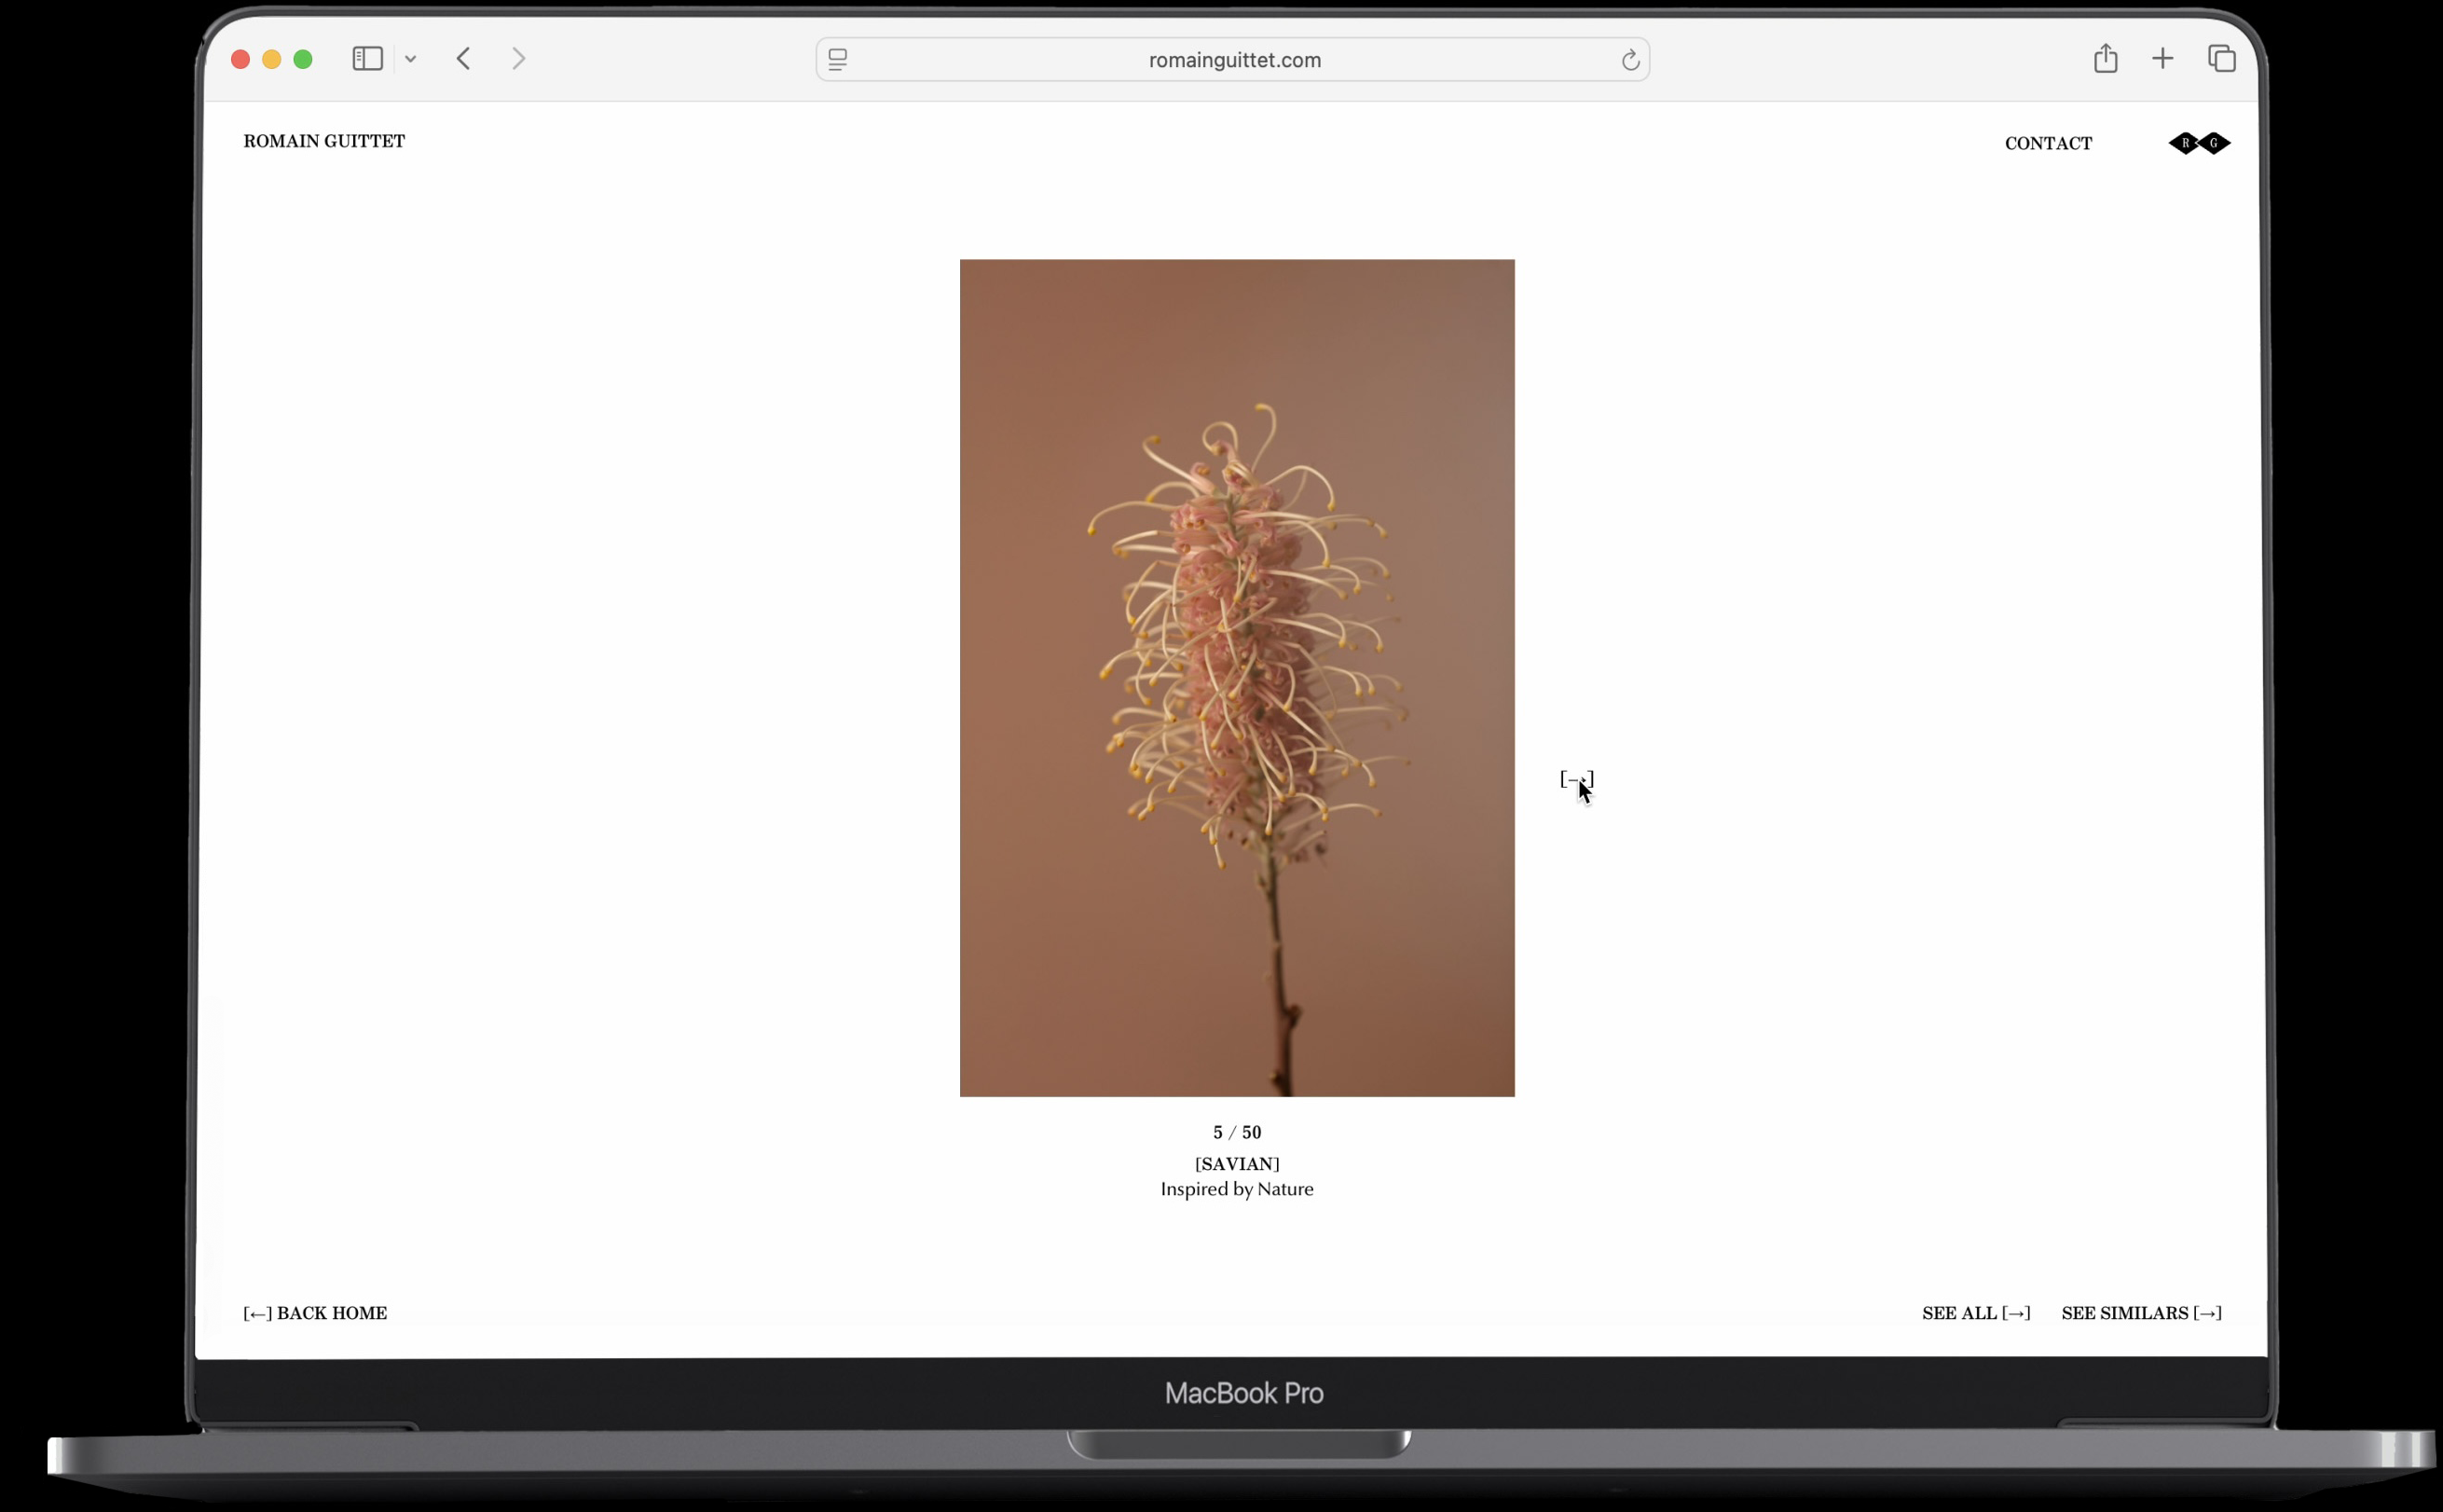The height and width of the screenshot is (1512, 2443).
Task: Click the Safari sidebar toggle icon
Action: (368, 59)
